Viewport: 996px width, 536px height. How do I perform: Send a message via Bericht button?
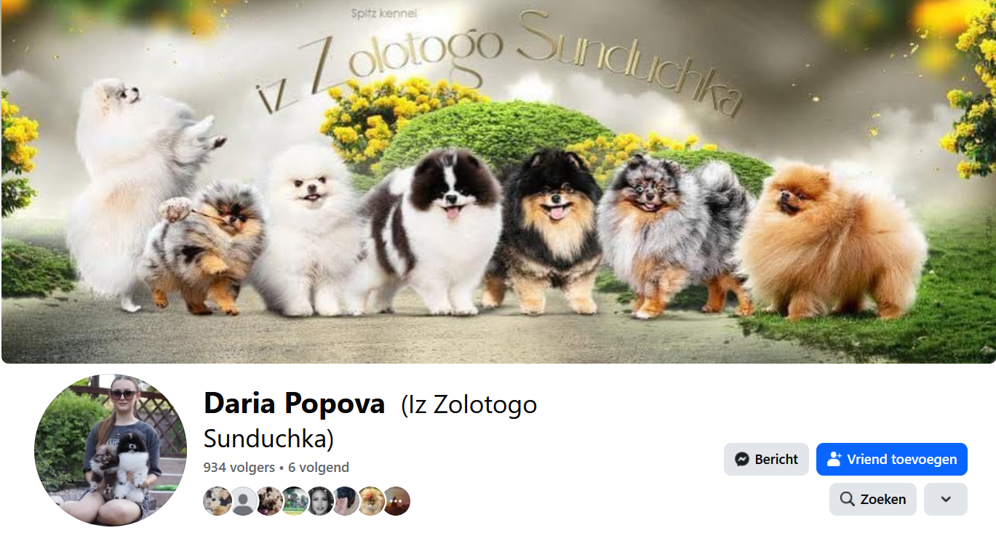pos(766,460)
